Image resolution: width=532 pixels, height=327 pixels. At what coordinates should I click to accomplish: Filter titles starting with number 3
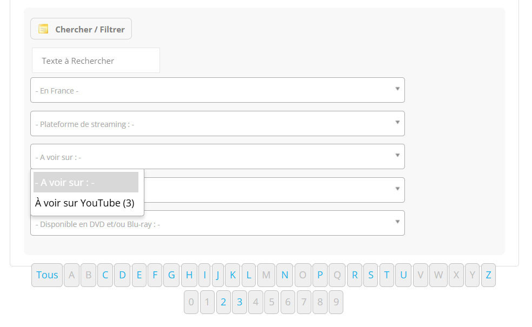click(x=240, y=302)
